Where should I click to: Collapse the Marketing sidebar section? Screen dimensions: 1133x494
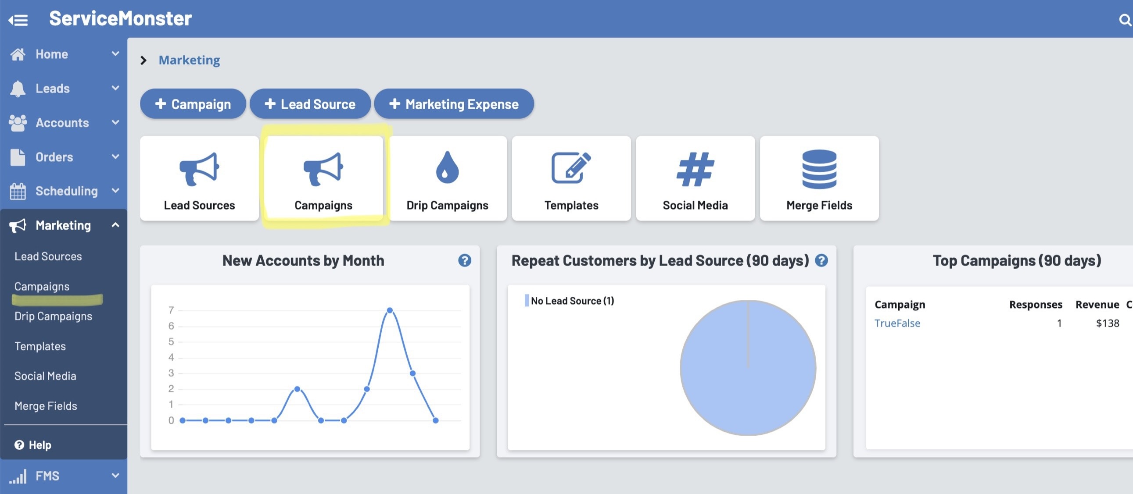pos(115,225)
